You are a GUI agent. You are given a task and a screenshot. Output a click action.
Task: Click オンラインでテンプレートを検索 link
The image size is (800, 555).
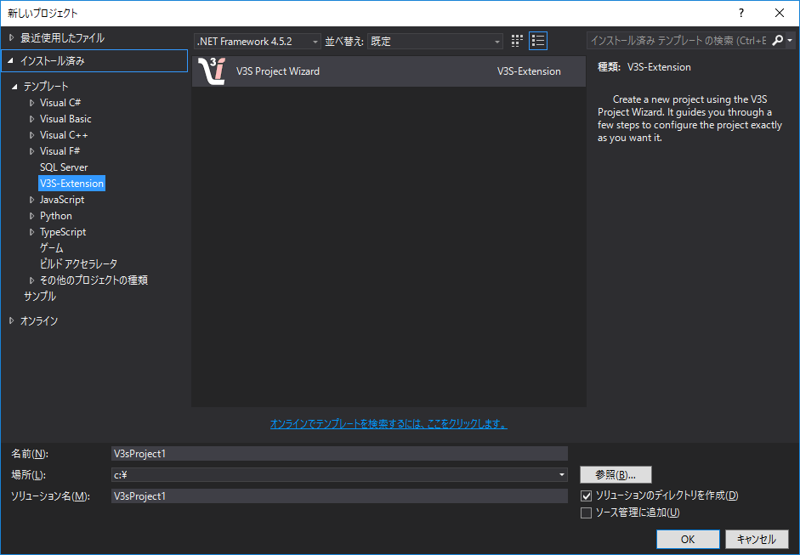(x=389, y=424)
